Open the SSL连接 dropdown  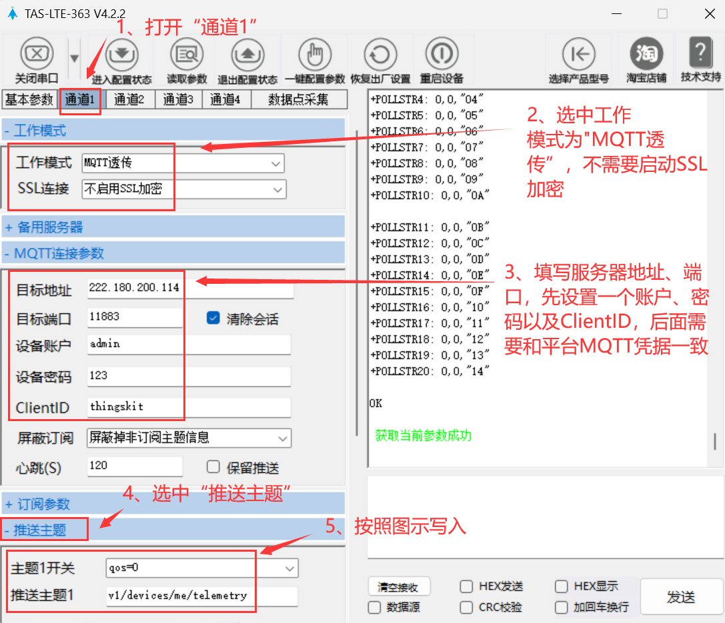point(183,189)
